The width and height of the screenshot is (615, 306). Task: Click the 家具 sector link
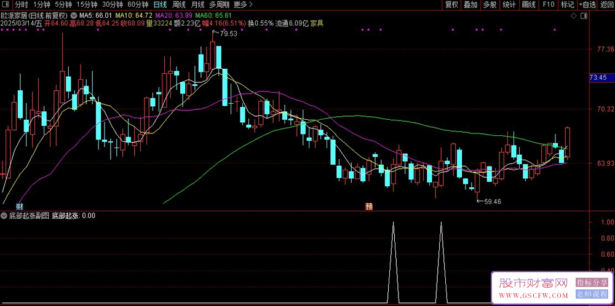click(x=317, y=23)
